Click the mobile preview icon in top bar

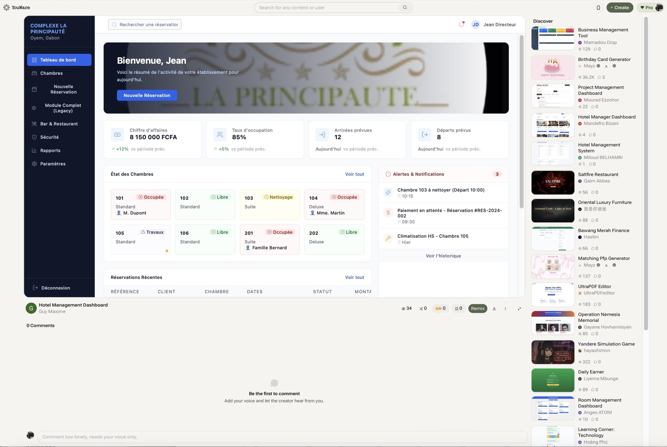pos(598,8)
